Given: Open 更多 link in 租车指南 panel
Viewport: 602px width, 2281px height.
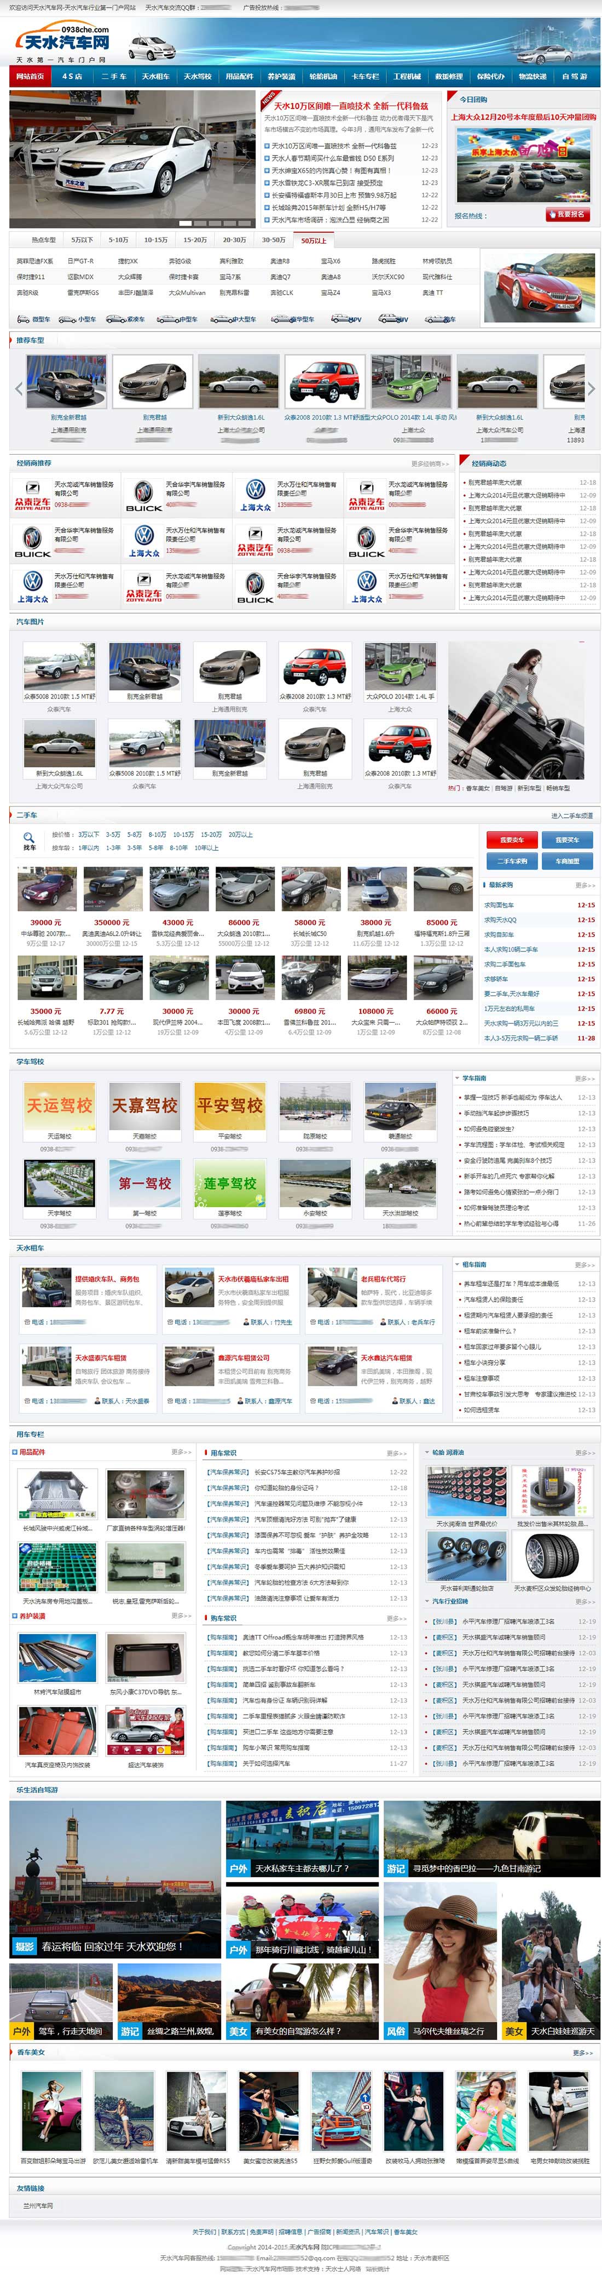Looking at the screenshot, I should 584,1264.
